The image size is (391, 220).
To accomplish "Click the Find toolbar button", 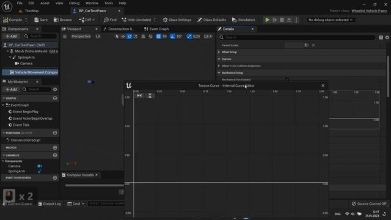I will coord(110,20).
